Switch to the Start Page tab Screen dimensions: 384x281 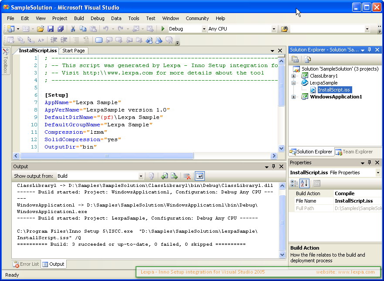[x=74, y=51]
